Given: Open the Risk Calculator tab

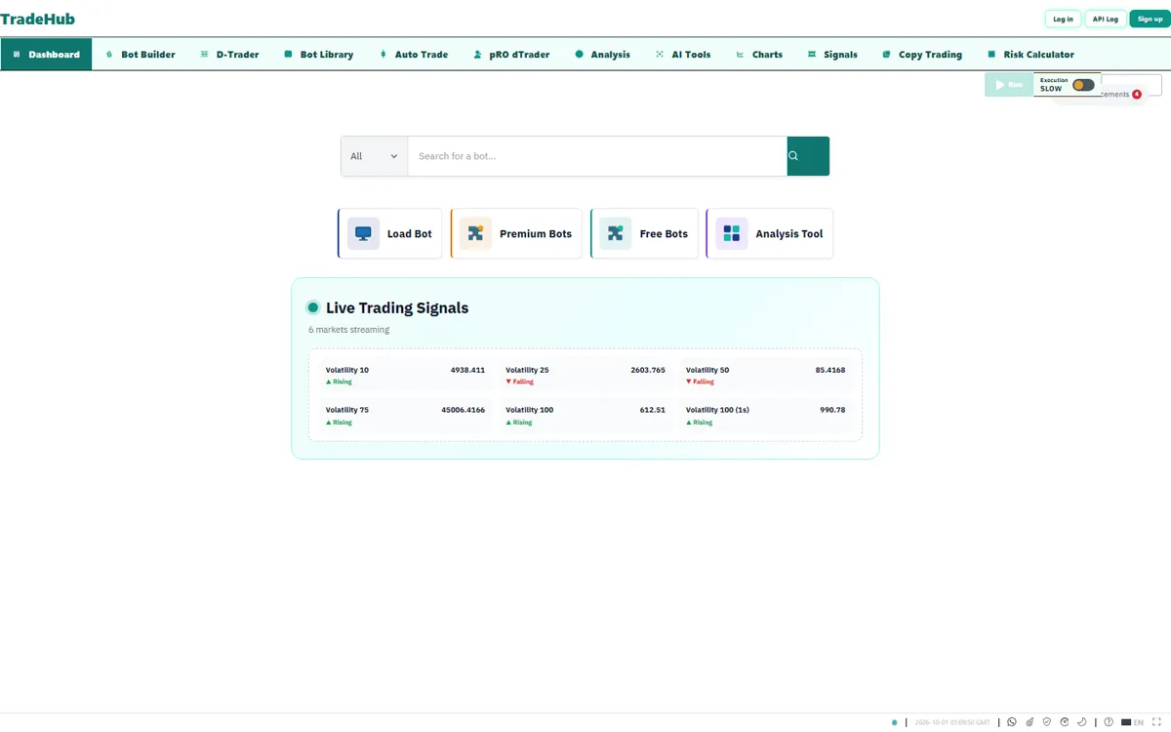Looking at the screenshot, I should (x=1031, y=55).
